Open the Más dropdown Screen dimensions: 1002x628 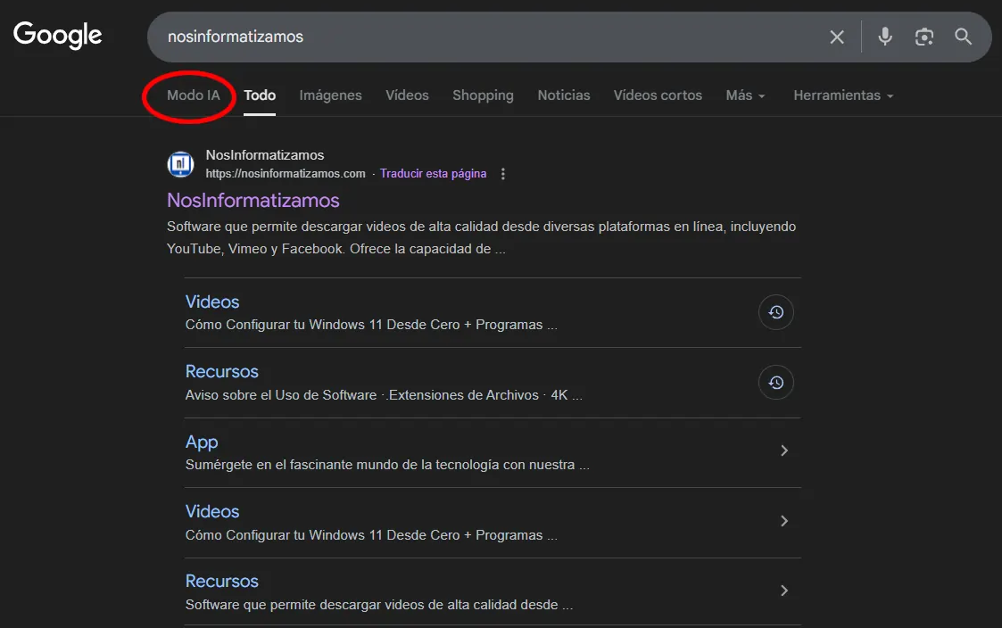click(745, 95)
